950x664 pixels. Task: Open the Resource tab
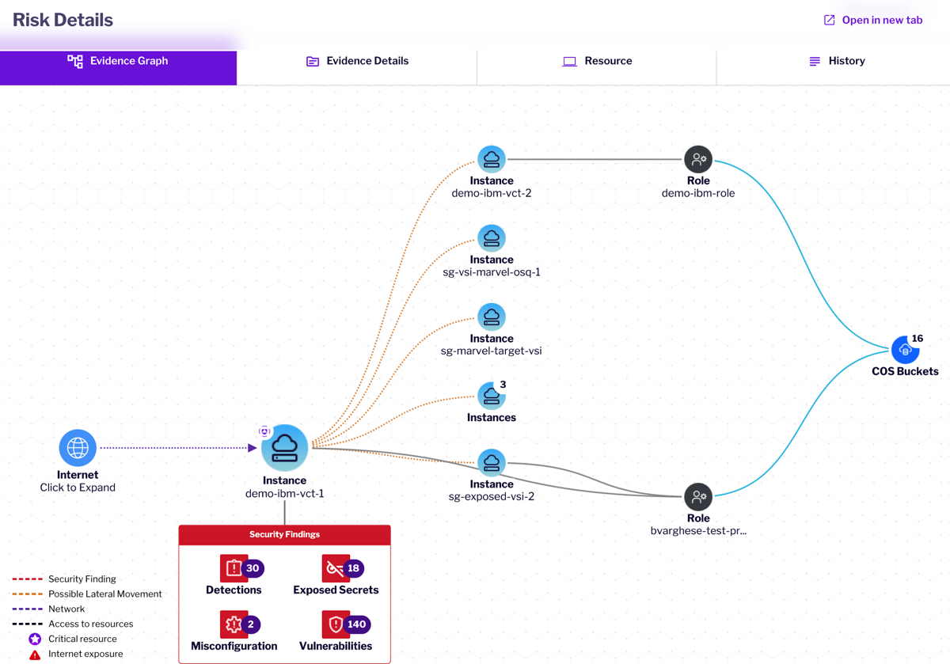[597, 61]
